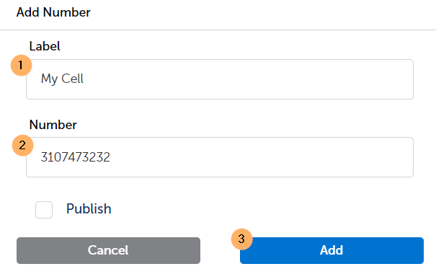Click the Add Number dialog title

coord(53,12)
